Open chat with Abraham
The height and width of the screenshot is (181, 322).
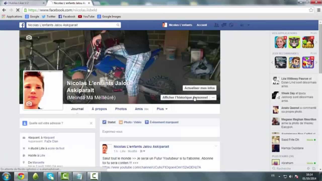click(x=294, y=163)
